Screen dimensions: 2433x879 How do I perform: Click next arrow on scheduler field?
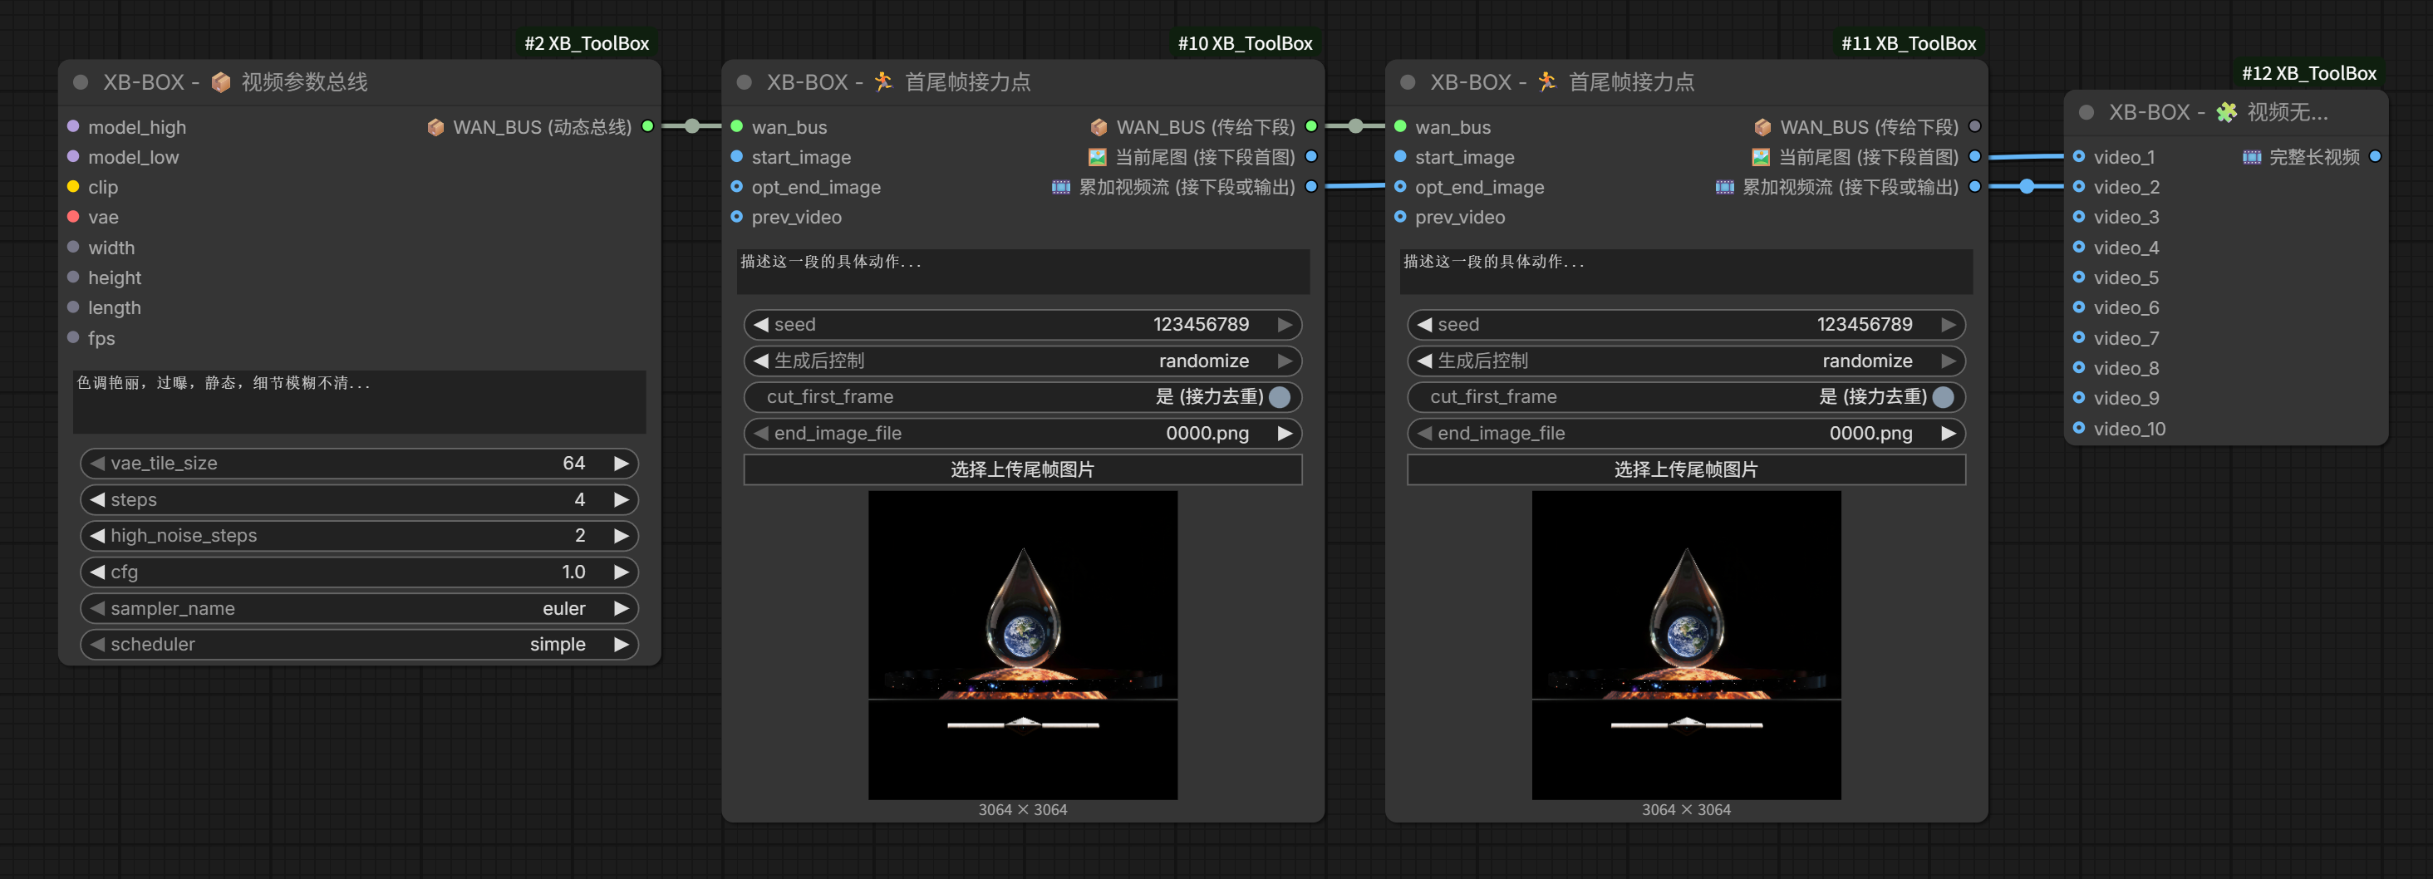click(x=622, y=644)
